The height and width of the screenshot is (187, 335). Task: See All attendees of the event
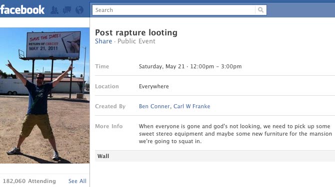[x=77, y=181]
